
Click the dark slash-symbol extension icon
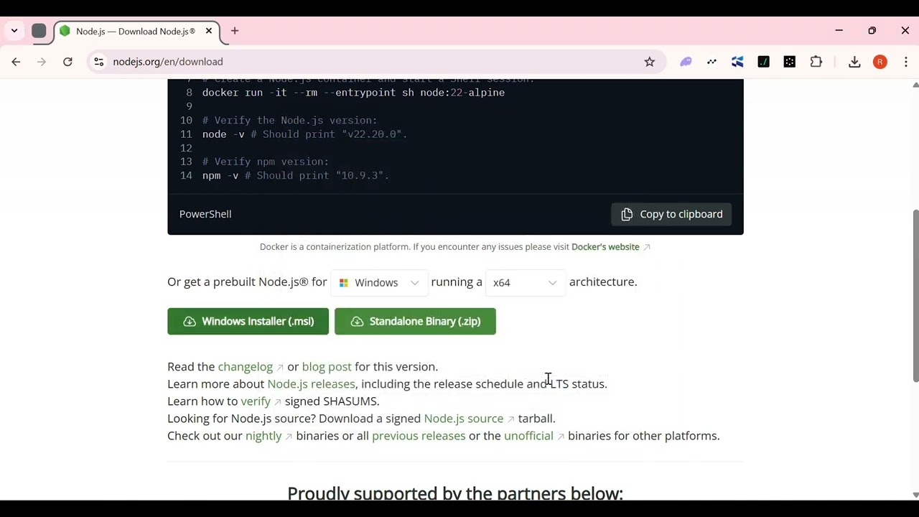click(x=764, y=62)
